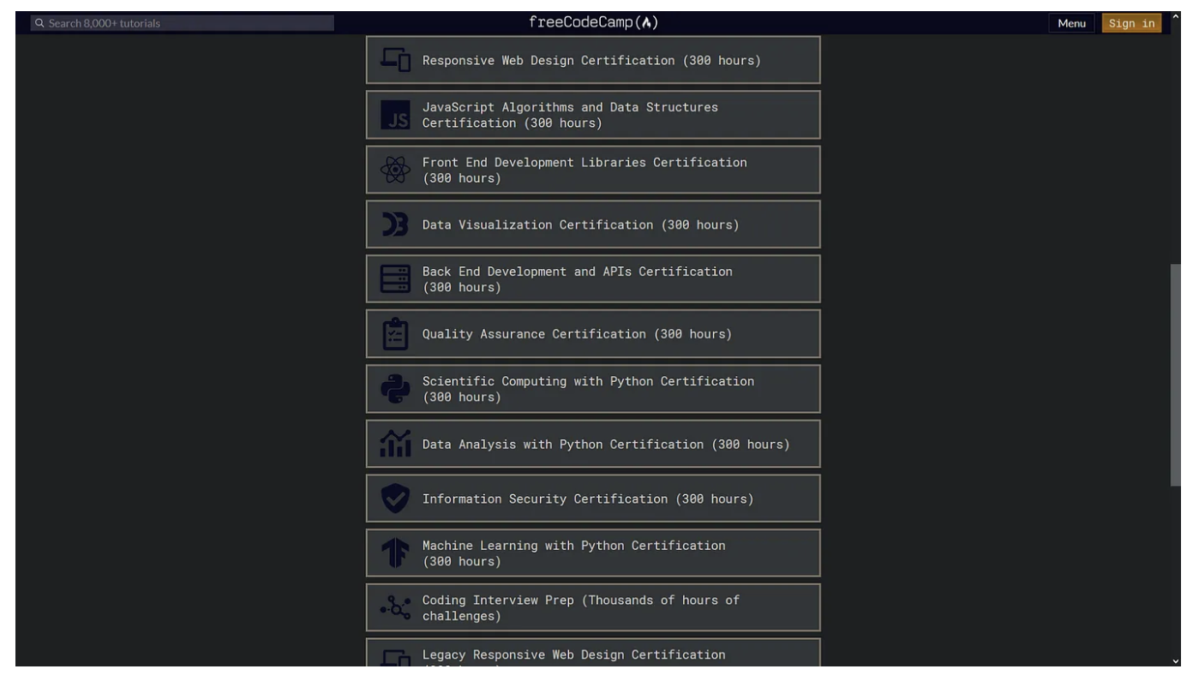The image size is (1193, 675).
Task: Choose Scientific Computing with Python Certification
Action: 593,389
